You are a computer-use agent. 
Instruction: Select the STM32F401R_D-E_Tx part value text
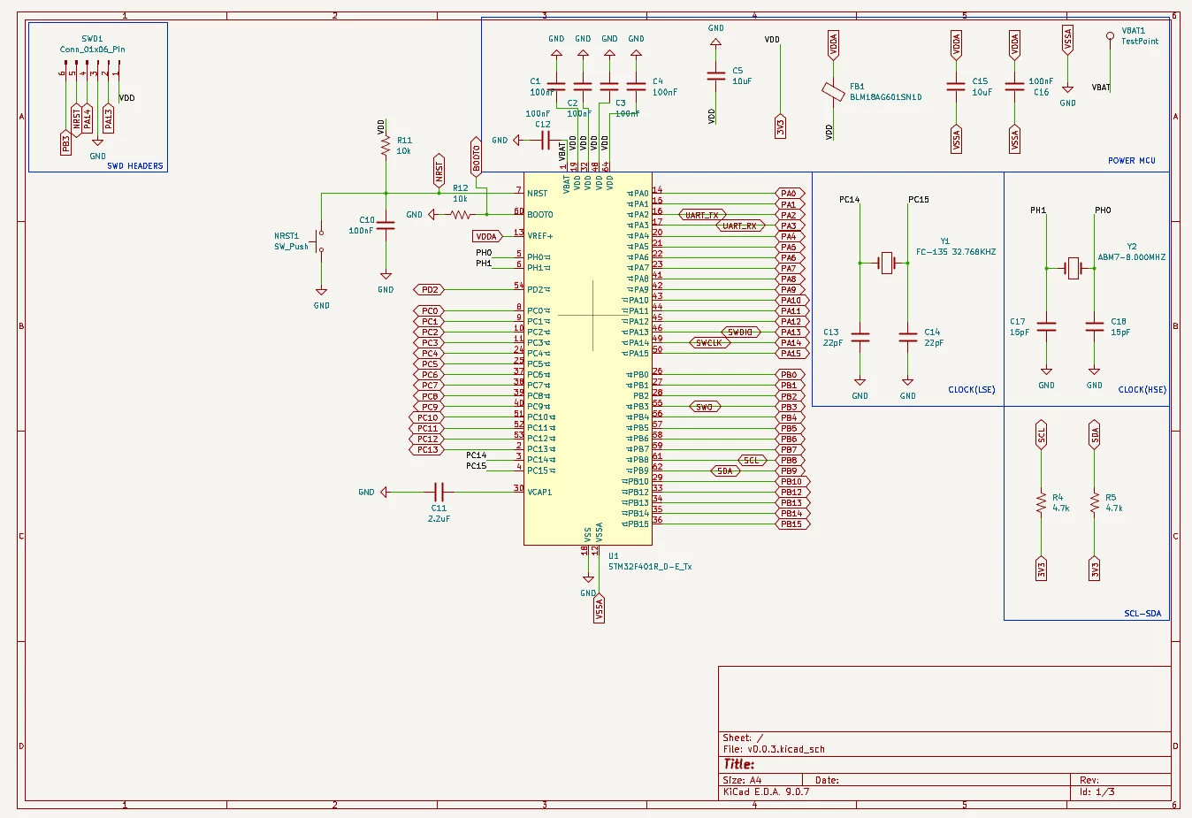[650, 567]
